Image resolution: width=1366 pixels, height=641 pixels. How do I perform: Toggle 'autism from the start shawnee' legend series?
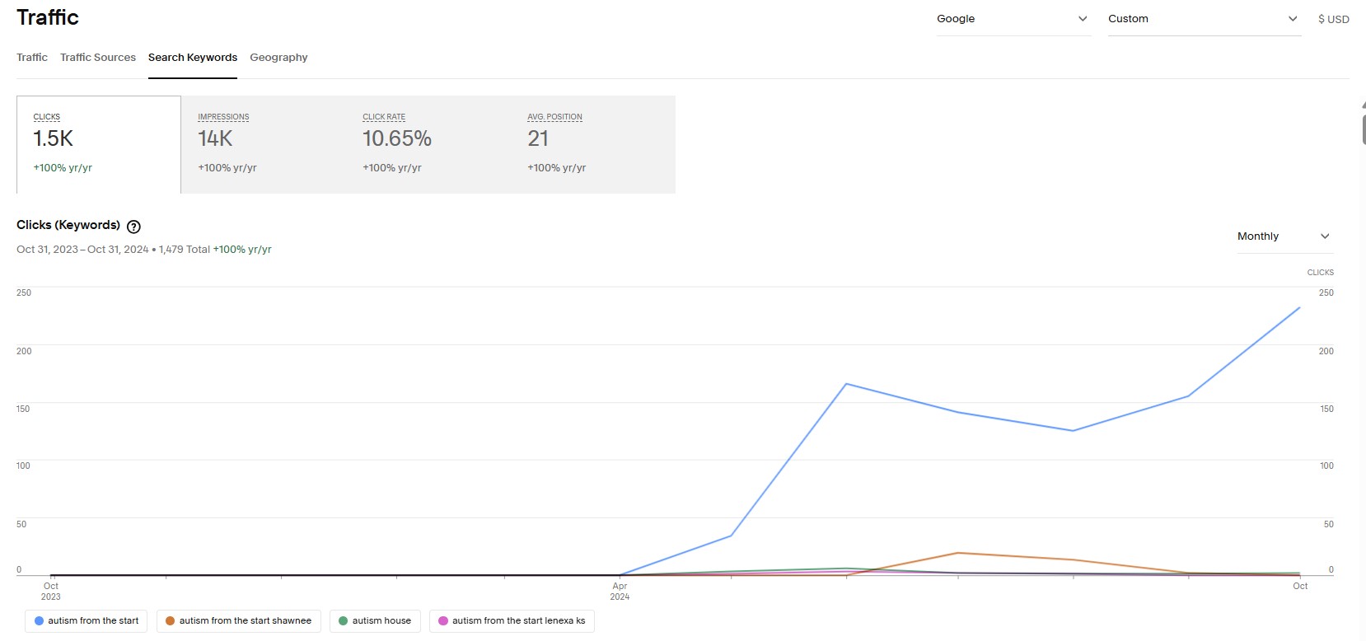click(238, 621)
